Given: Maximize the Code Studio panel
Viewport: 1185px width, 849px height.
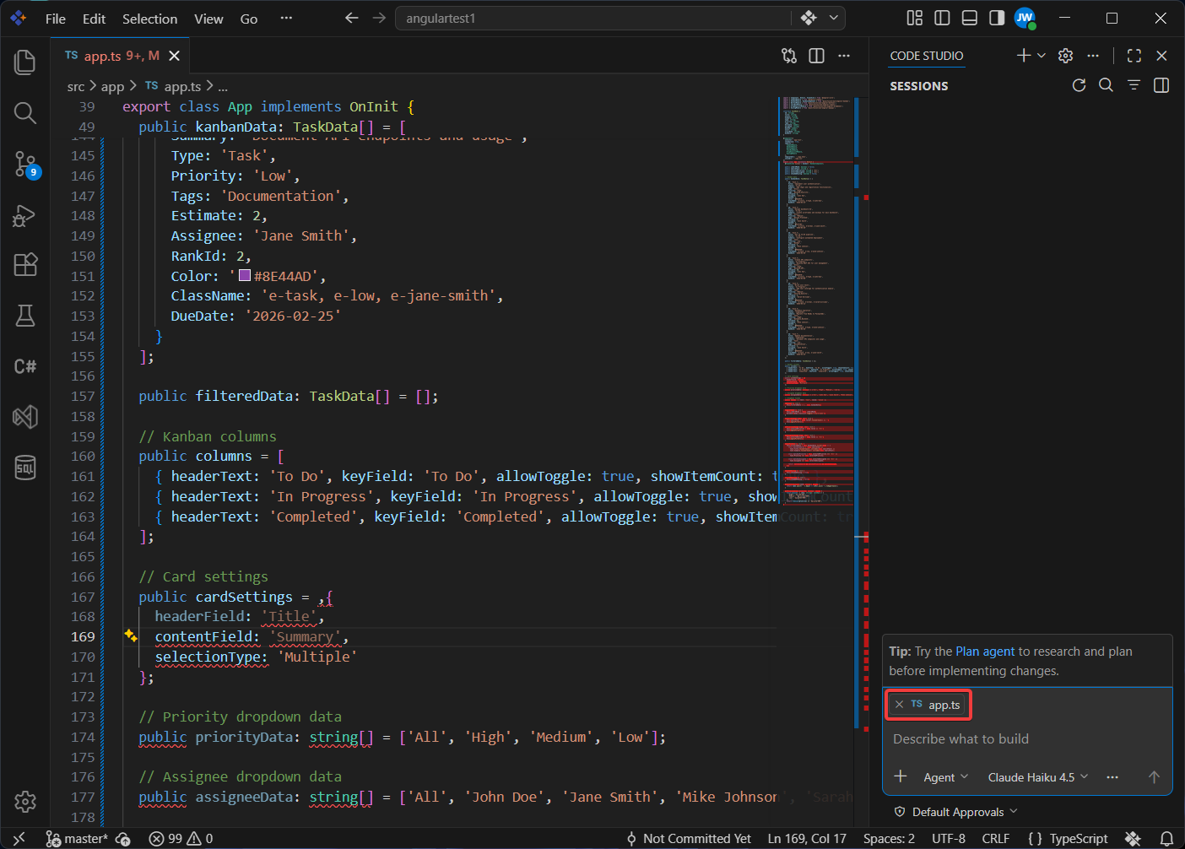Looking at the screenshot, I should (1134, 56).
